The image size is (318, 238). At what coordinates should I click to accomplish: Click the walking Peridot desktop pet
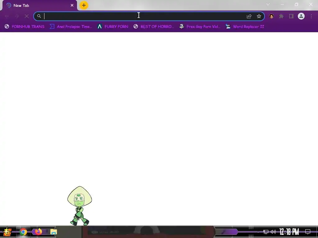tap(79, 206)
